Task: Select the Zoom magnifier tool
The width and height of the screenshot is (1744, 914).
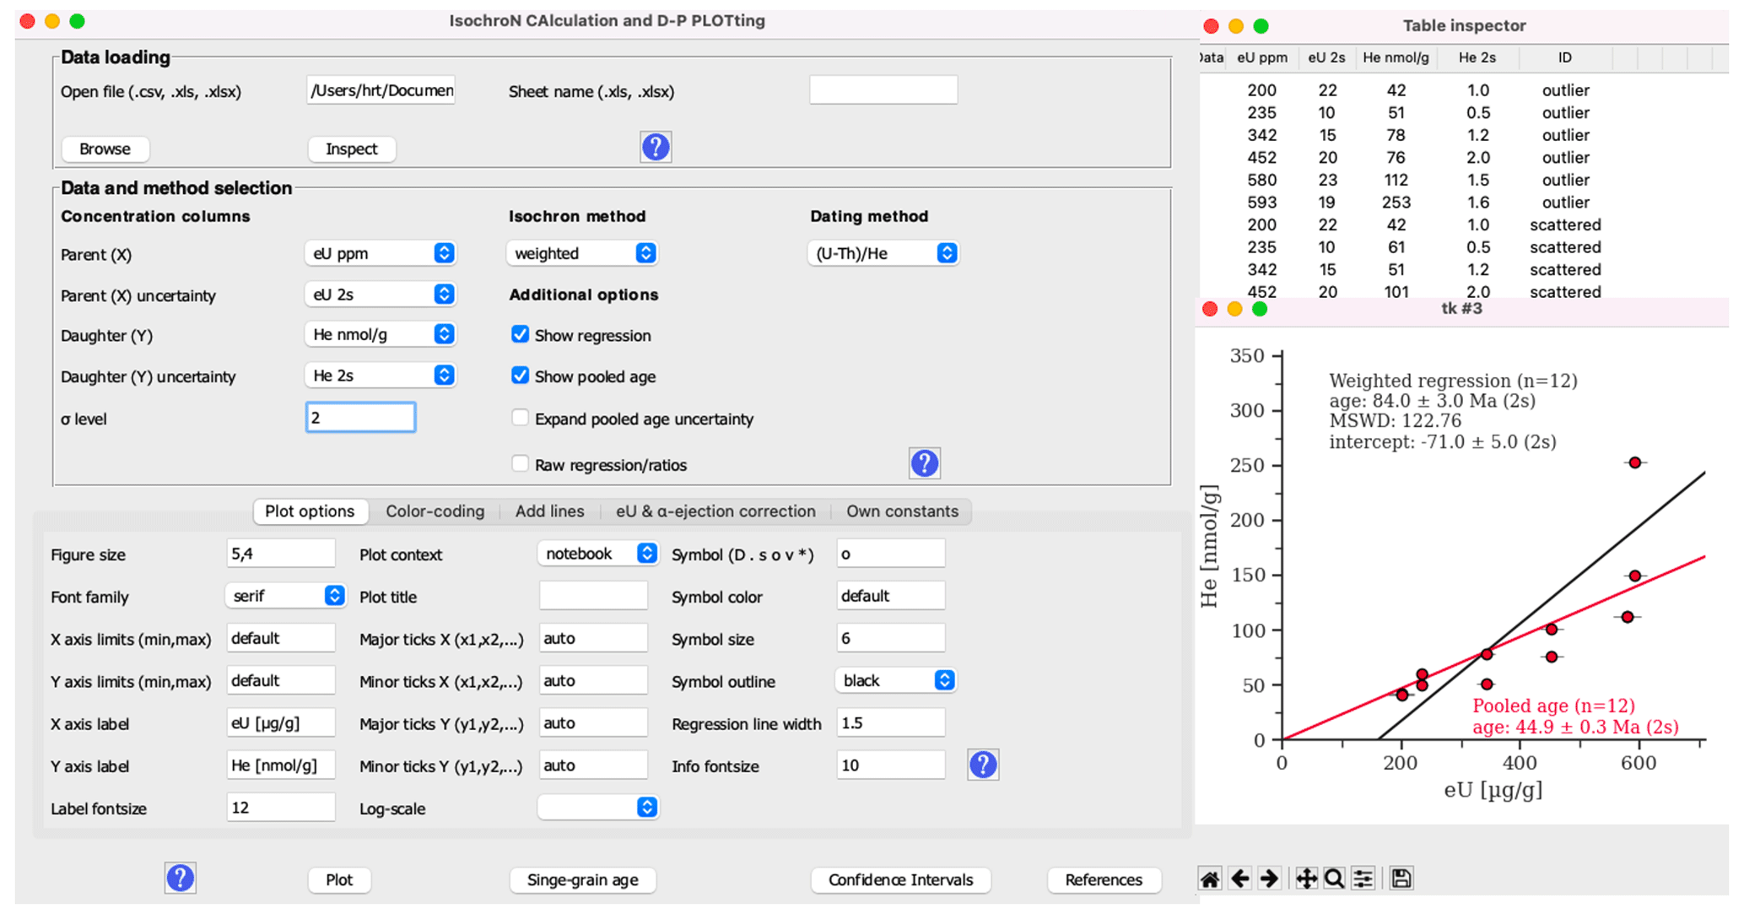Action: click(x=1333, y=879)
